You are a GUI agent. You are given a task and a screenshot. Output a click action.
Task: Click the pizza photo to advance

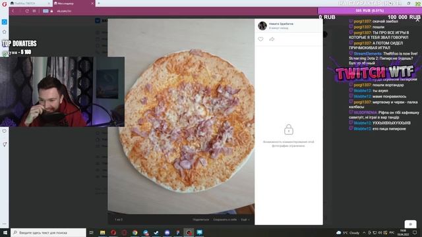click(x=181, y=117)
